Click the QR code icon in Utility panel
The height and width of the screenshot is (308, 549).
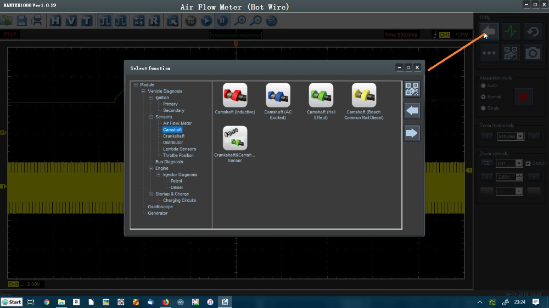tap(511, 53)
